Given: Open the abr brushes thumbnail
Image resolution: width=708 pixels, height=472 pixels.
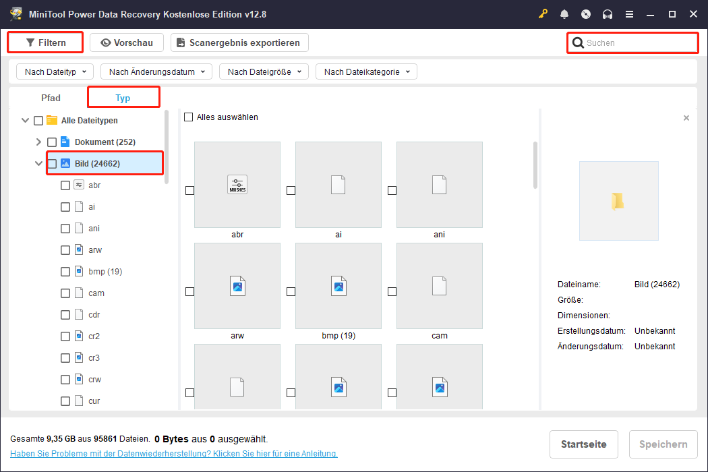Looking at the screenshot, I should pyautogui.click(x=237, y=185).
